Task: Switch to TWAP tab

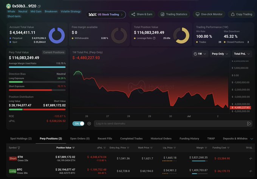Action: click(x=211, y=138)
